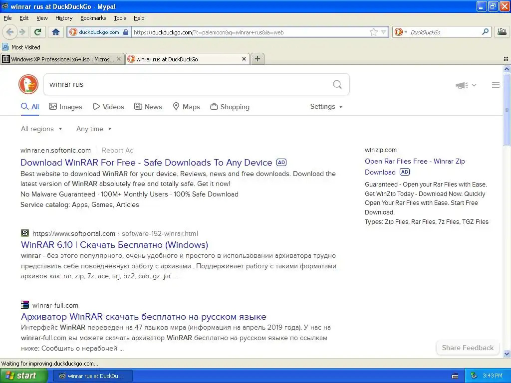Click Report Ad link

[x=118, y=150]
